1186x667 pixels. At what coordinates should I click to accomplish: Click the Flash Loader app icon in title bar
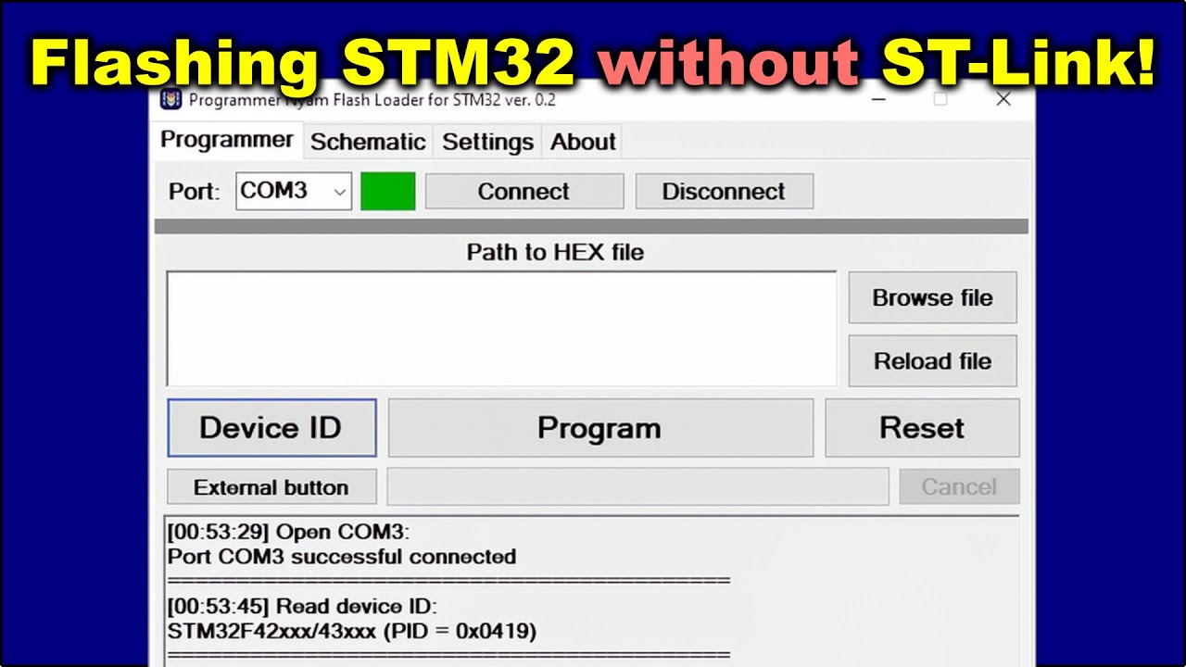click(170, 99)
